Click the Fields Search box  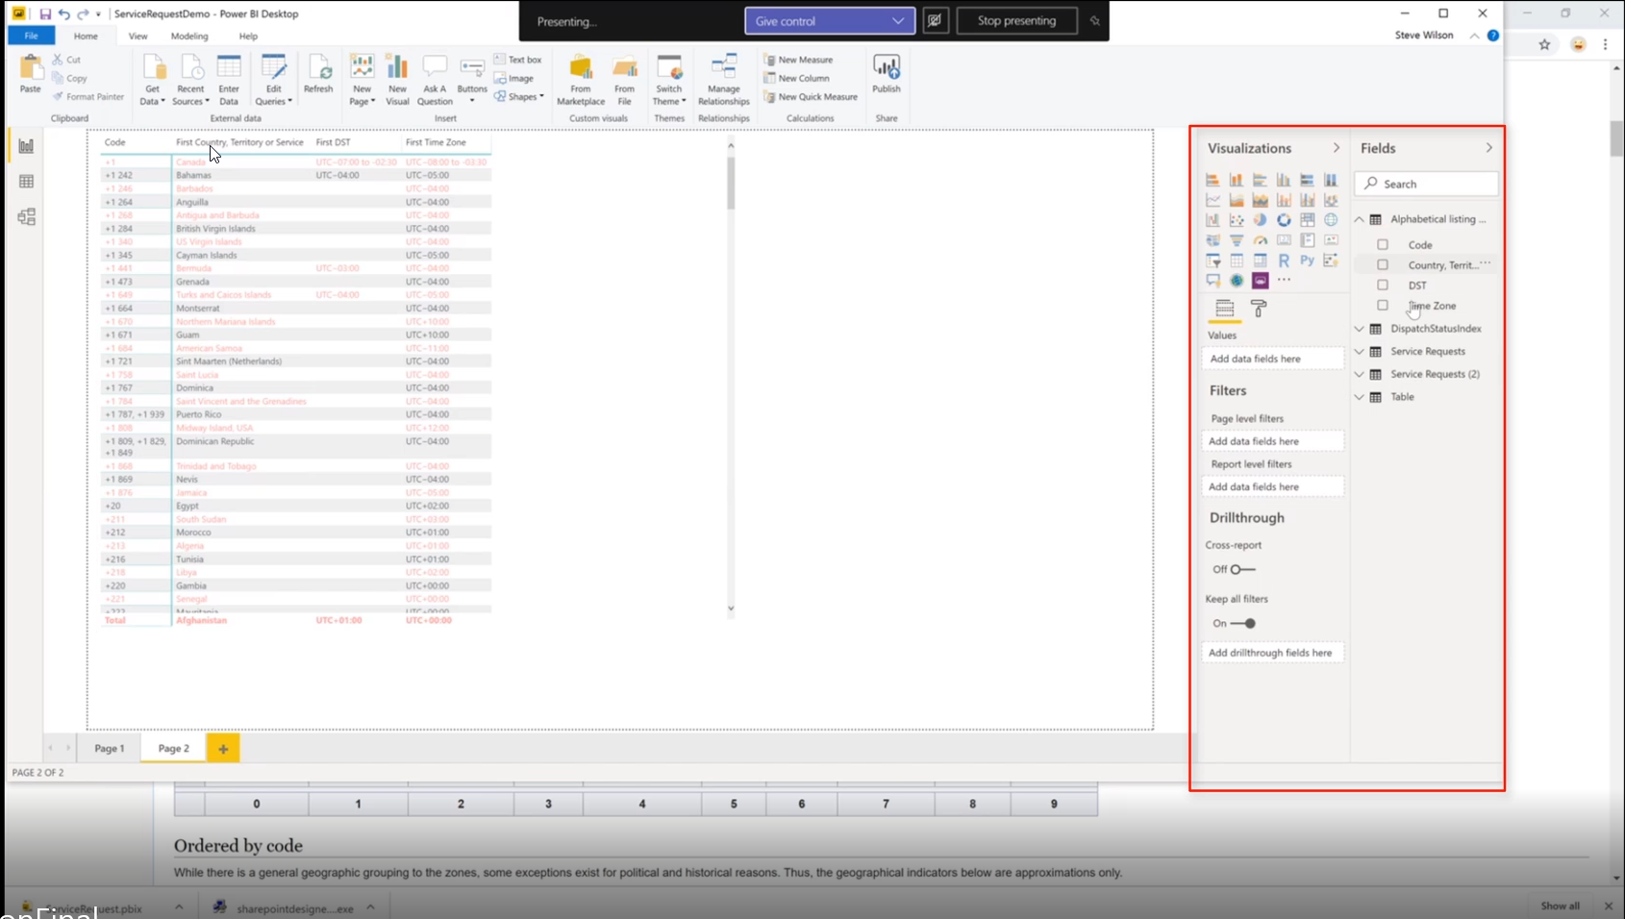1426,184
